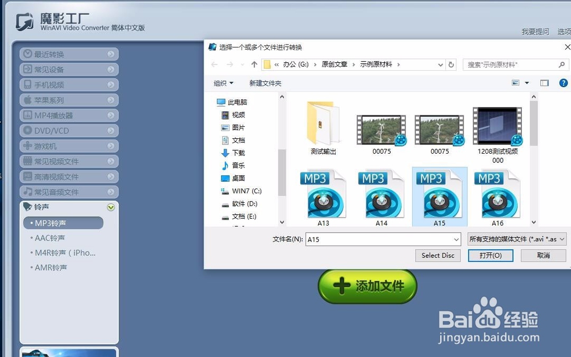571x357 pixels.
Task: Click the Select Disc button
Action: 438,255
